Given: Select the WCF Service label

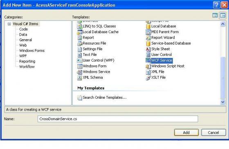Looking at the screenshot, I should click(162, 60).
